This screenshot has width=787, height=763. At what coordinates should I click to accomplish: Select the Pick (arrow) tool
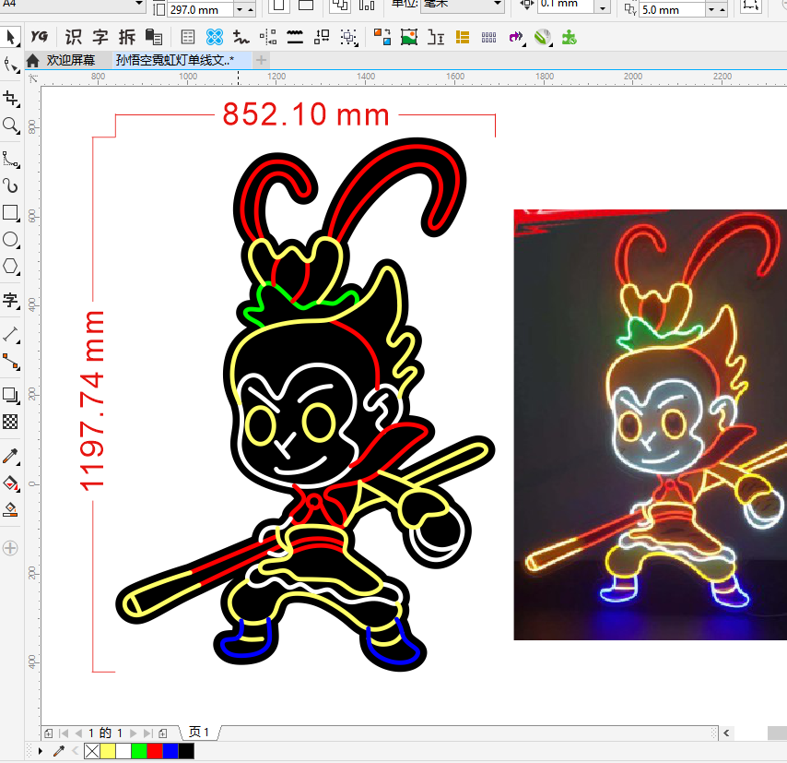coord(10,37)
